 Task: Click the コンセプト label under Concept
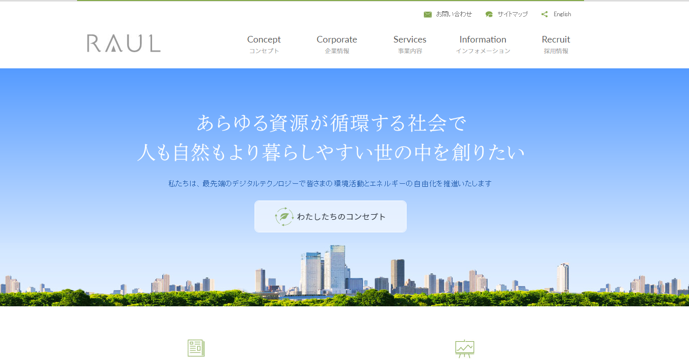(x=264, y=51)
